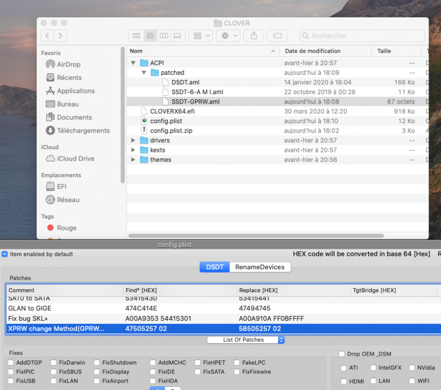Screen dimensions: 441x390
Task: Switch to the DSDT tab
Action: point(215,267)
